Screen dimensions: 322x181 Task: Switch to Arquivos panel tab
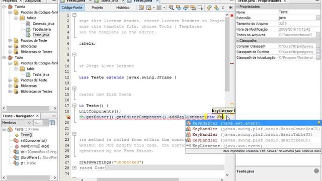point(33,1)
